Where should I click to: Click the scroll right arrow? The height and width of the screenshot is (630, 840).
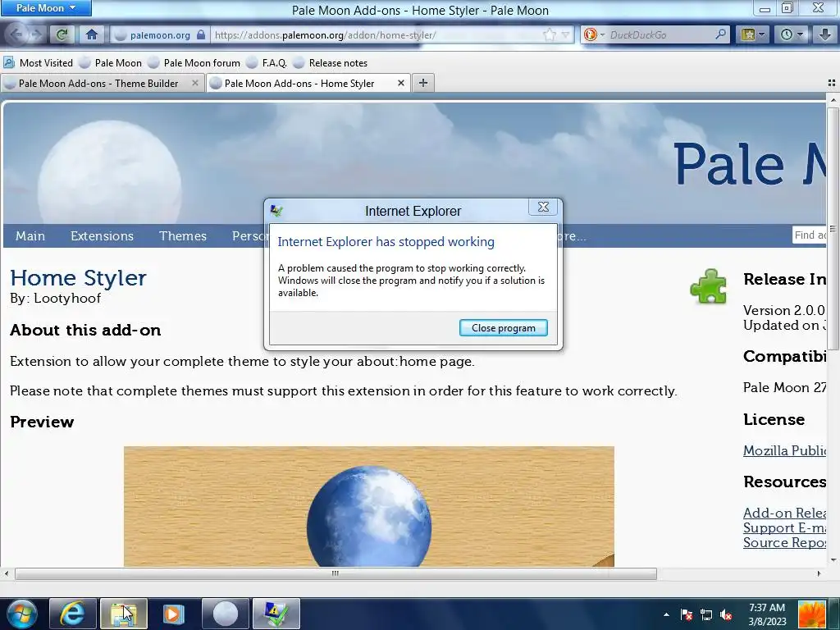tap(819, 573)
